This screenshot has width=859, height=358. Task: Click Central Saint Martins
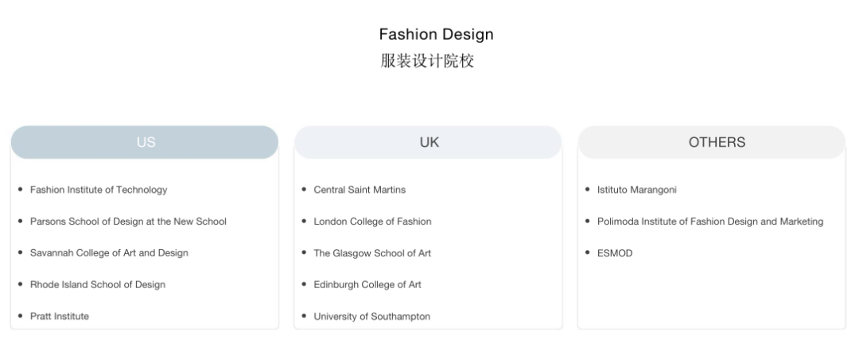pyautogui.click(x=360, y=190)
